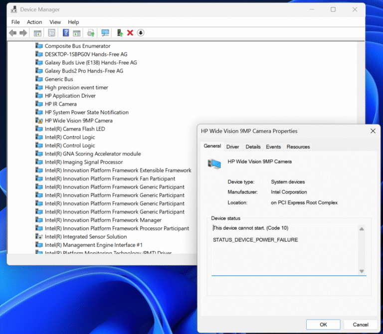This screenshot has width=383, height=334.
Task: Select Galaxy Buds Live (E138) Hands-Free AG
Action: tap(91, 62)
